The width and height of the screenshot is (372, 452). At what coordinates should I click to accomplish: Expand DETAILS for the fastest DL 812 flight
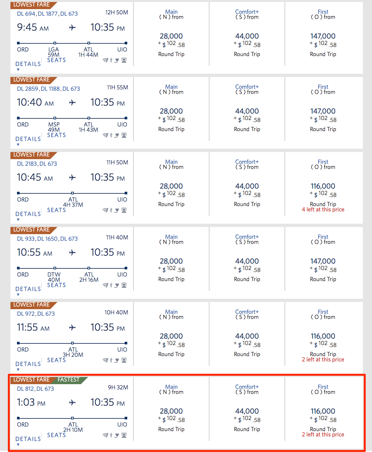(28, 439)
